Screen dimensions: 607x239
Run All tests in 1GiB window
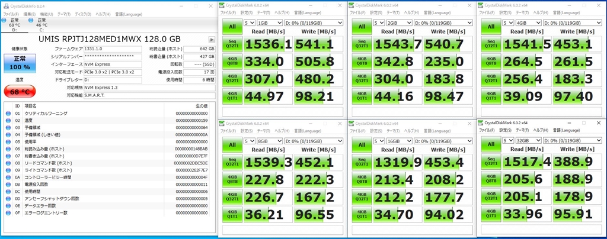coord(232,27)
